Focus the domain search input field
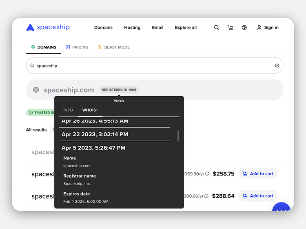The height and width of the screenshot is (229, 306). (x=155, y=66)
